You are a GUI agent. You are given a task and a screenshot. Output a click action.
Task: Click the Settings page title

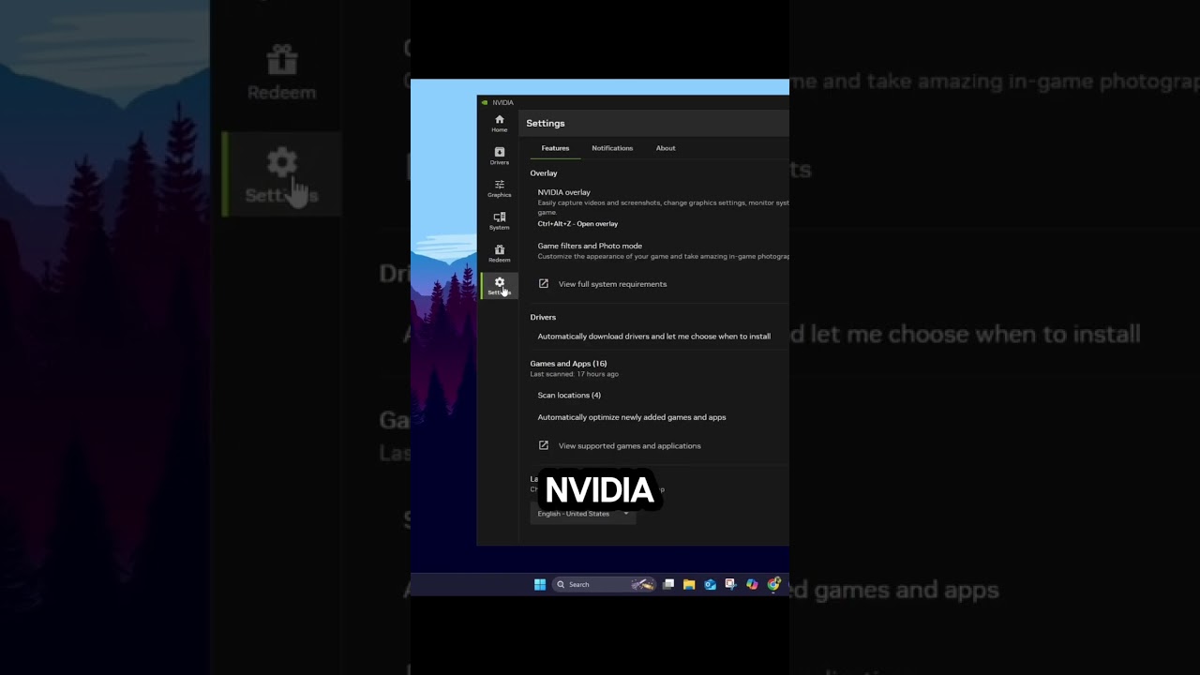click(x=546, y=124)
